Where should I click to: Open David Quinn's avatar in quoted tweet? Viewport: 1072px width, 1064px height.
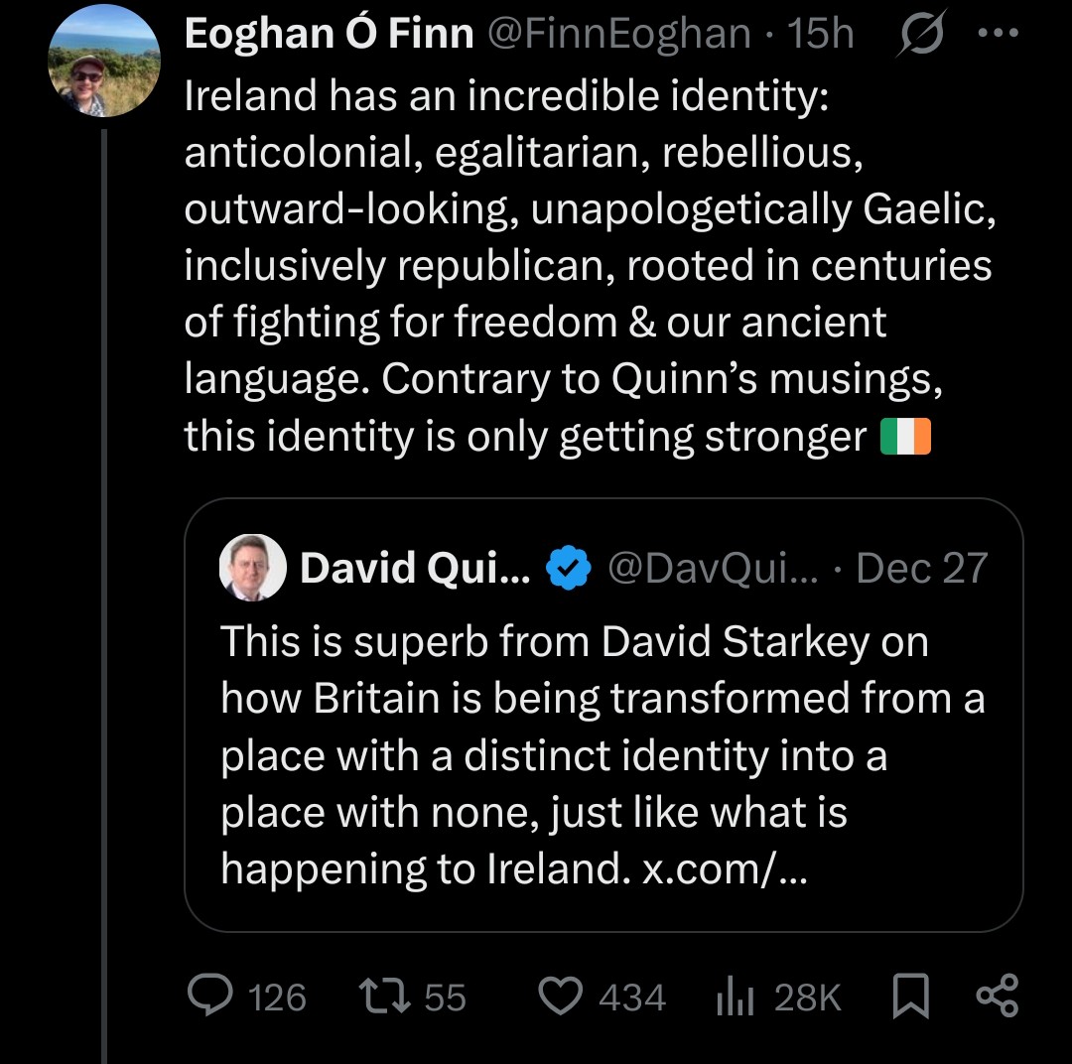(253, 568)
